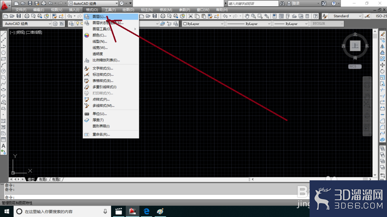The image size is (387, 217).
Task: Click the ViewCube 上 top face
Action: (355, 46)
